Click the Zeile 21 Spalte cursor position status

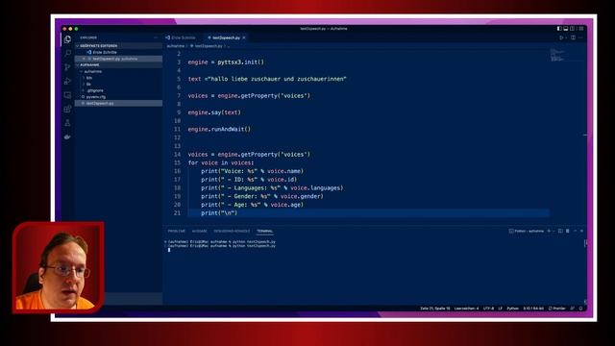pos(435,309)
